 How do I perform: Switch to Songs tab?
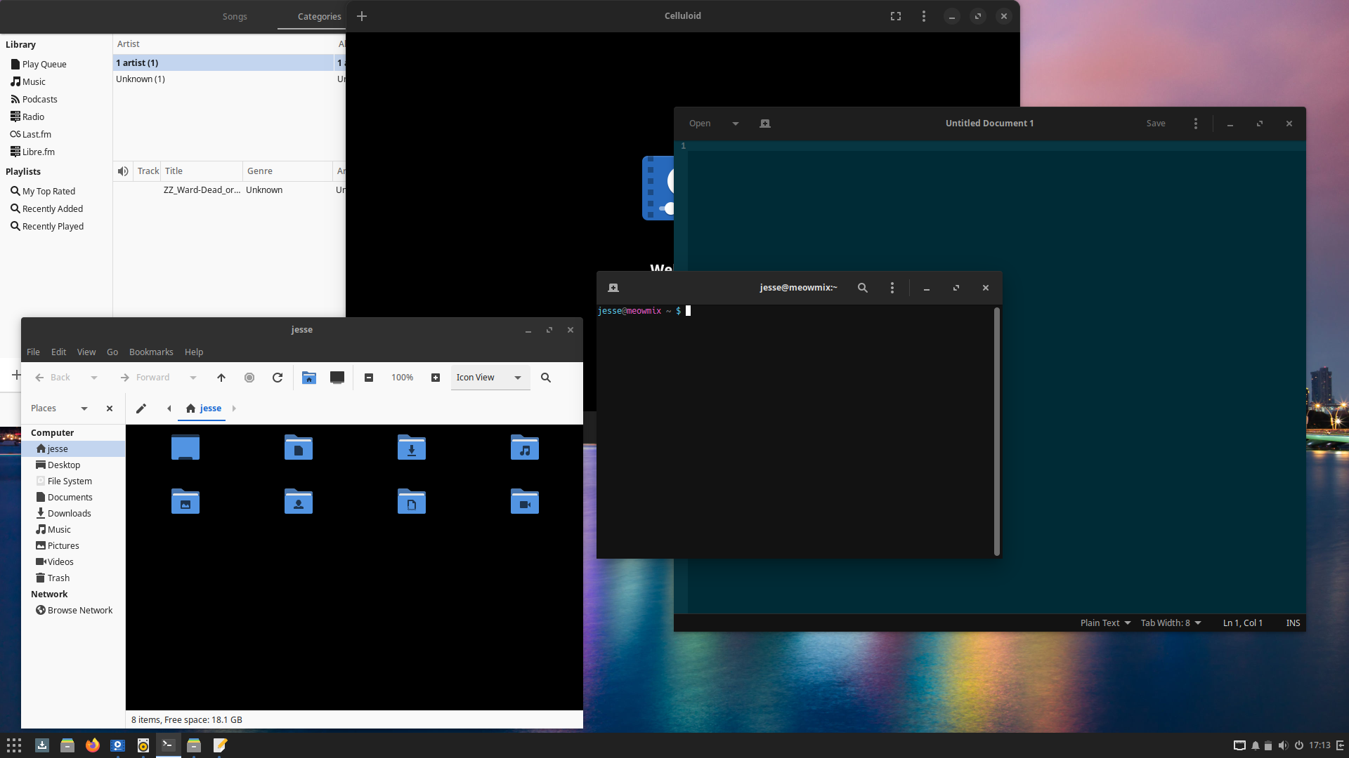[235, 17]
